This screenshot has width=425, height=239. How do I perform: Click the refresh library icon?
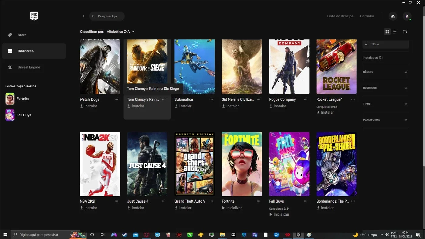405,32
